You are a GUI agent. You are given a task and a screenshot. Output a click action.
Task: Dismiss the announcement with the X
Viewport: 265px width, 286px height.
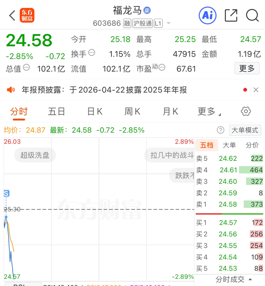pos(256,90)
